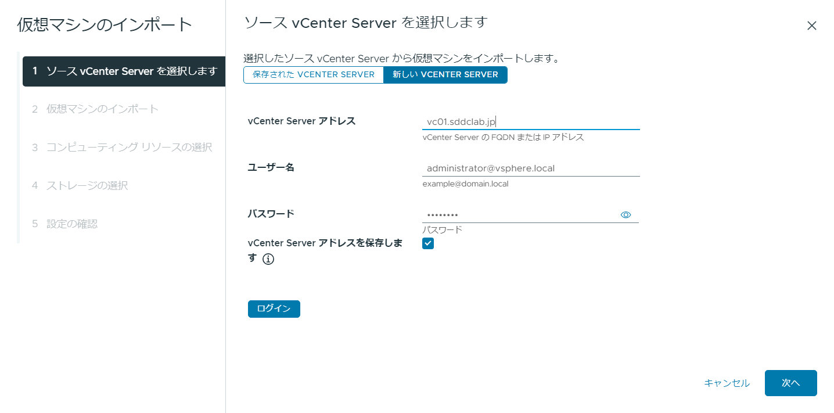834x413 pixels.
Task: Go to step 1 ソース vCenter Server を選択します
Action: tap(124, 71)
